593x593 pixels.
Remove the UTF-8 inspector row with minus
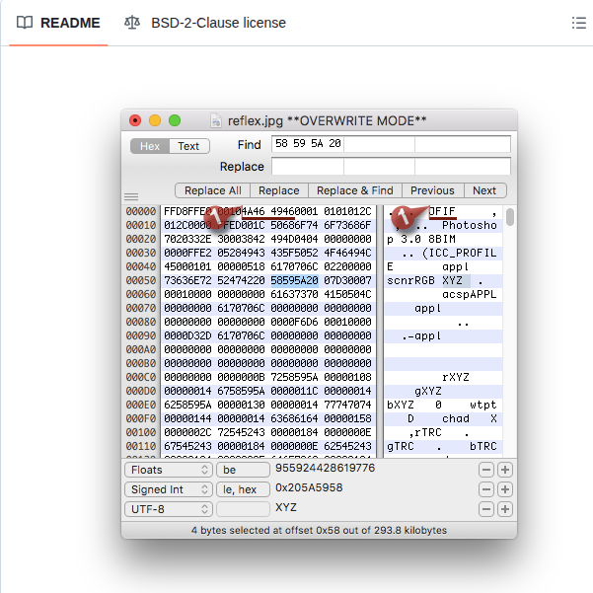click(x=485, y=509)
